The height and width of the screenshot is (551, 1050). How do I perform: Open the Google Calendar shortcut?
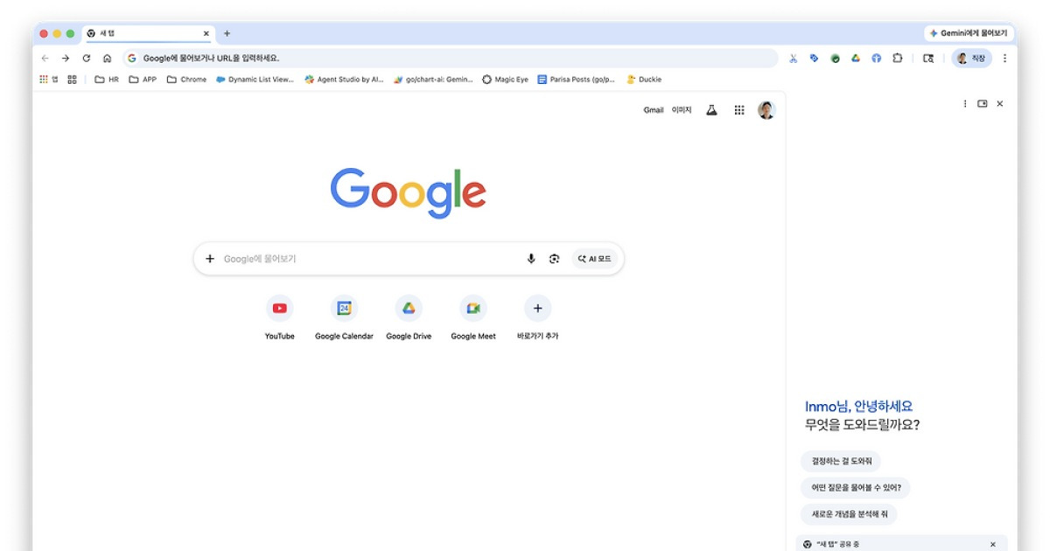point(344,317)
